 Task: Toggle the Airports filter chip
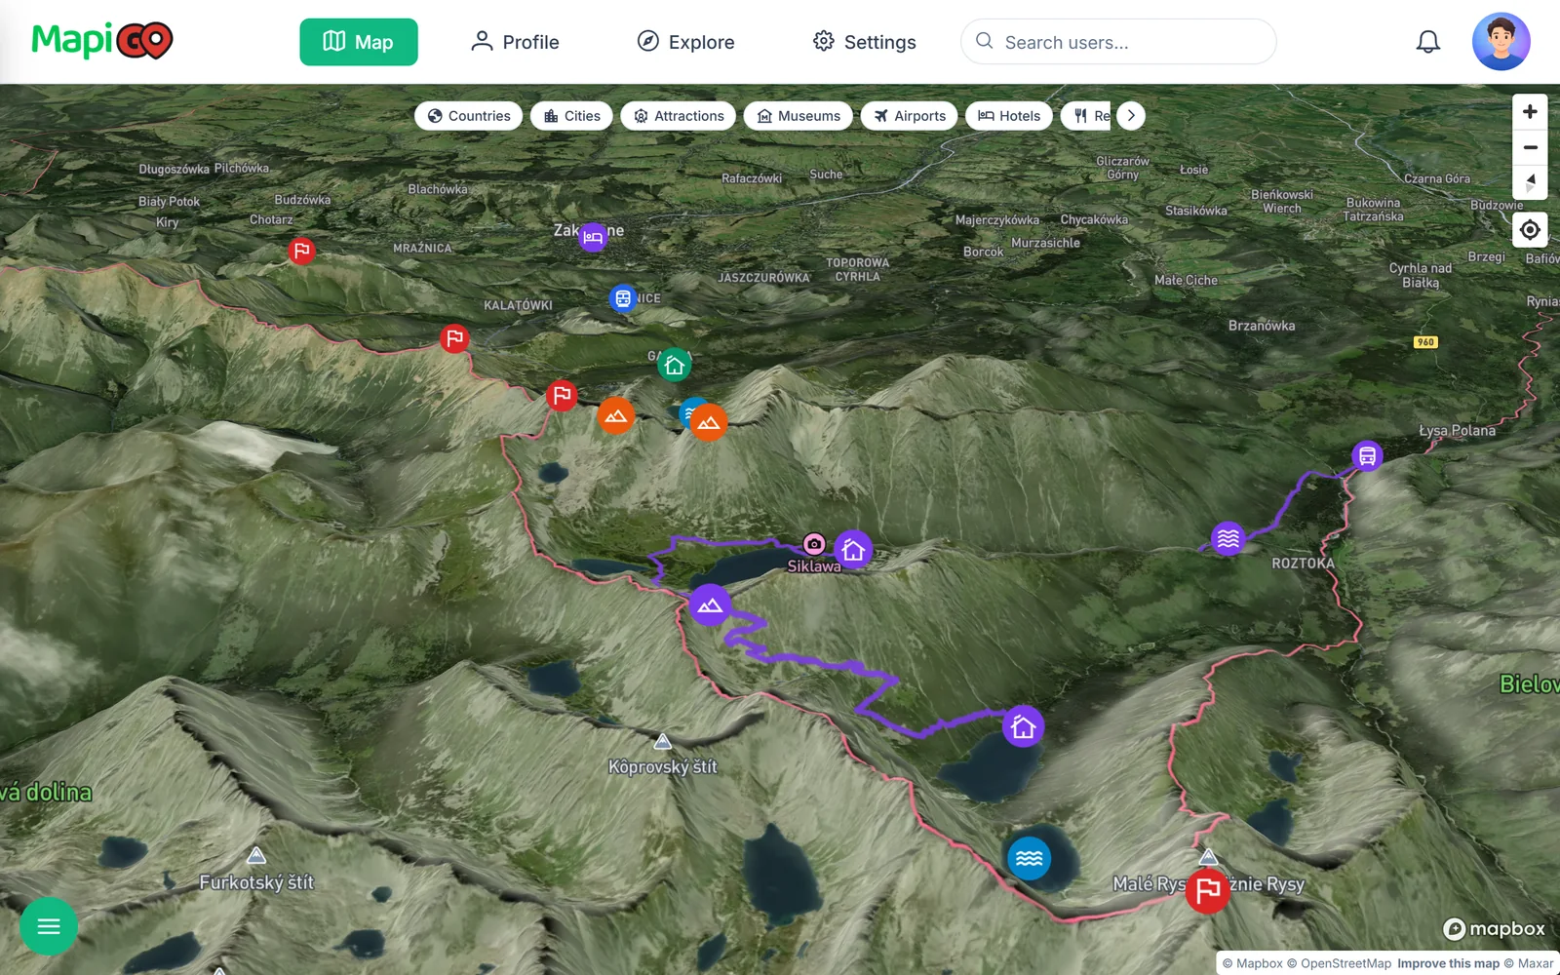click(910, 116)
